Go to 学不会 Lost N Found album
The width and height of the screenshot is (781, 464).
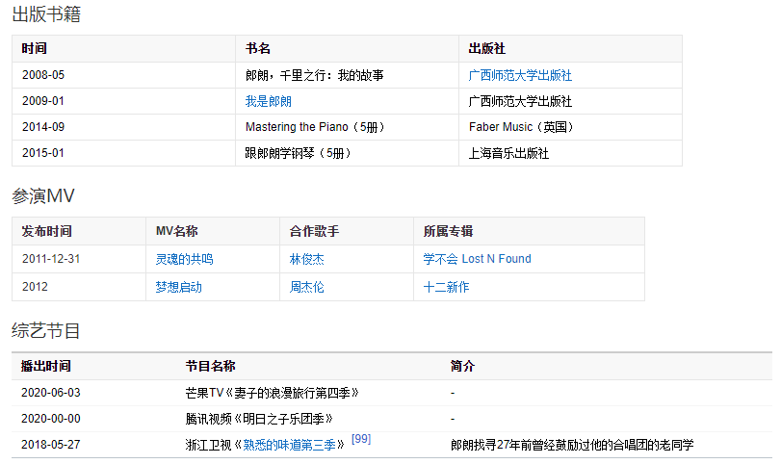pos(477,259)
